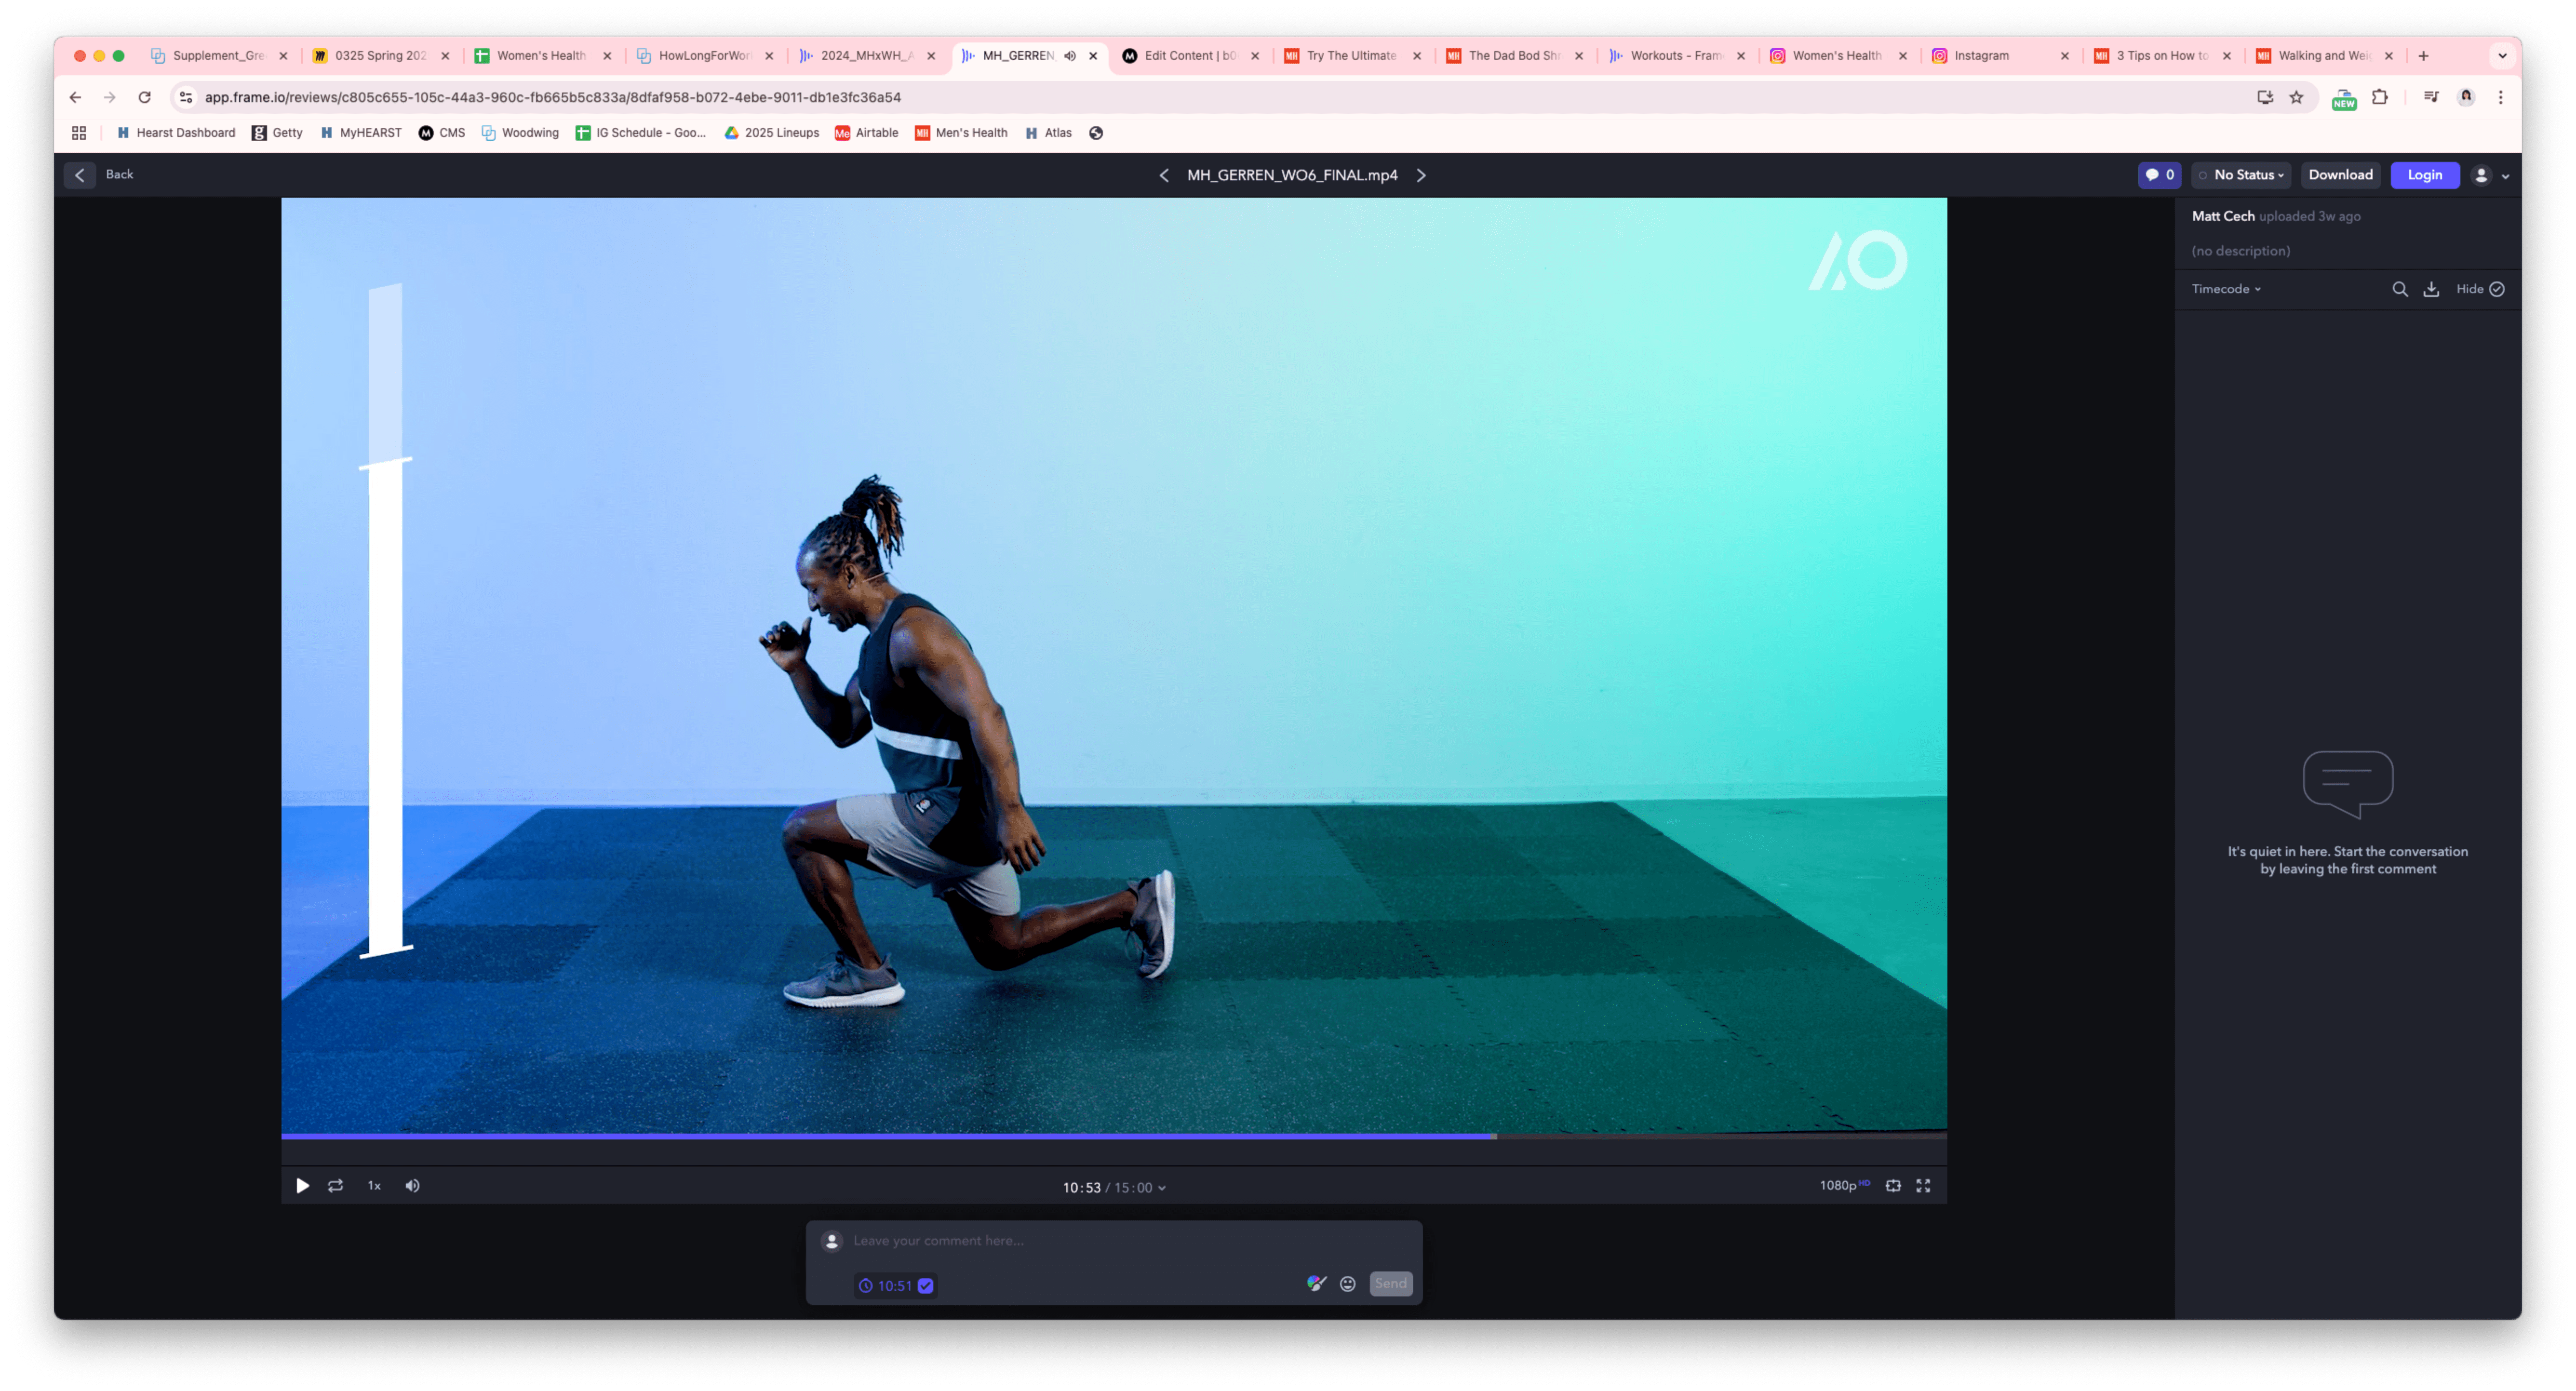Download comments via panel export icon
The width and height of the screenshot is (2576, 1391).
2431,289
